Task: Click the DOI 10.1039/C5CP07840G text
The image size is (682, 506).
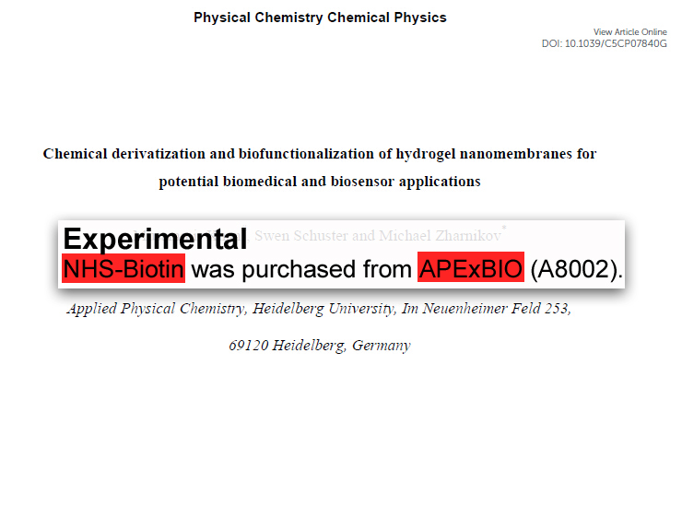Action: pyautogui.click(x=605, y=43)
